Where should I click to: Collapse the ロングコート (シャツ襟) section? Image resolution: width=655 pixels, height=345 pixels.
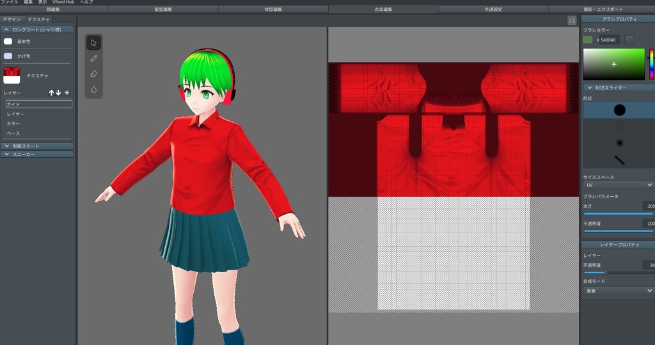[37, 29]
